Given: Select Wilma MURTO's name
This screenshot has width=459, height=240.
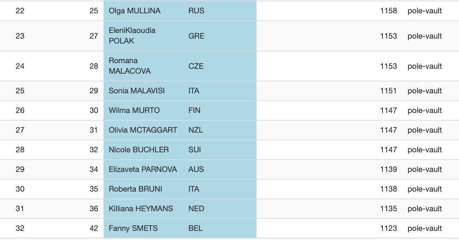Looking at the screenshot, I should [x=134, y=111].
